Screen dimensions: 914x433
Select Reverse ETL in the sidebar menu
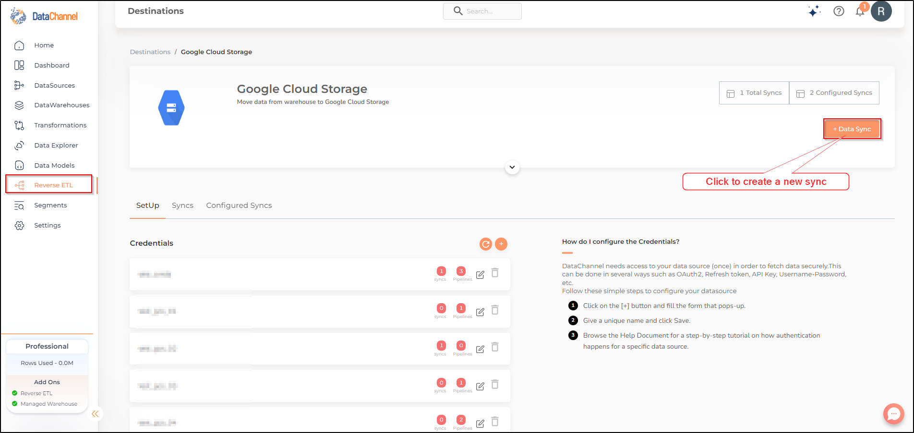pyautogui.click(x=49, y=185)
